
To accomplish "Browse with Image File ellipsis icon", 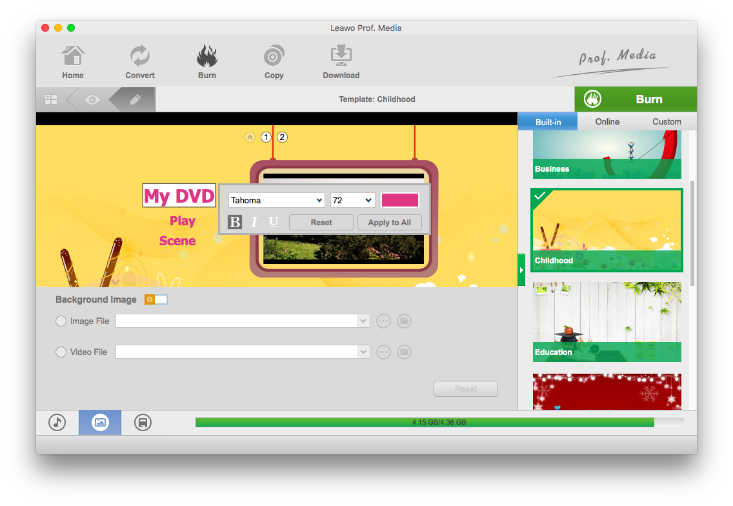I will point(383,321).
